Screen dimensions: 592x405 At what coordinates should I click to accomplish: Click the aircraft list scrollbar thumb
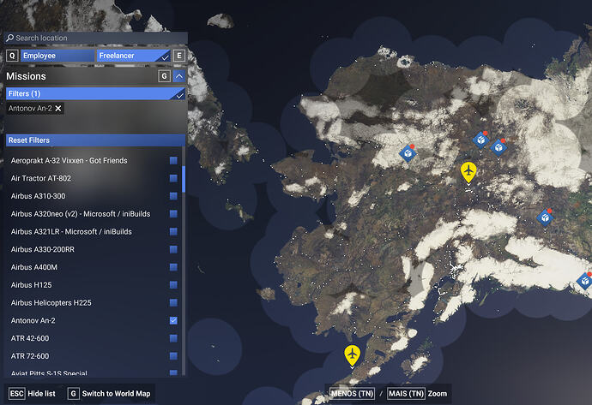[184, 179]
